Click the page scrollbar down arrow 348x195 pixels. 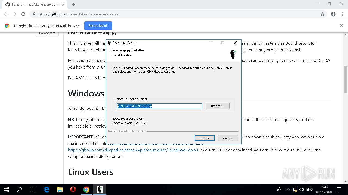[x=346, y=182]
